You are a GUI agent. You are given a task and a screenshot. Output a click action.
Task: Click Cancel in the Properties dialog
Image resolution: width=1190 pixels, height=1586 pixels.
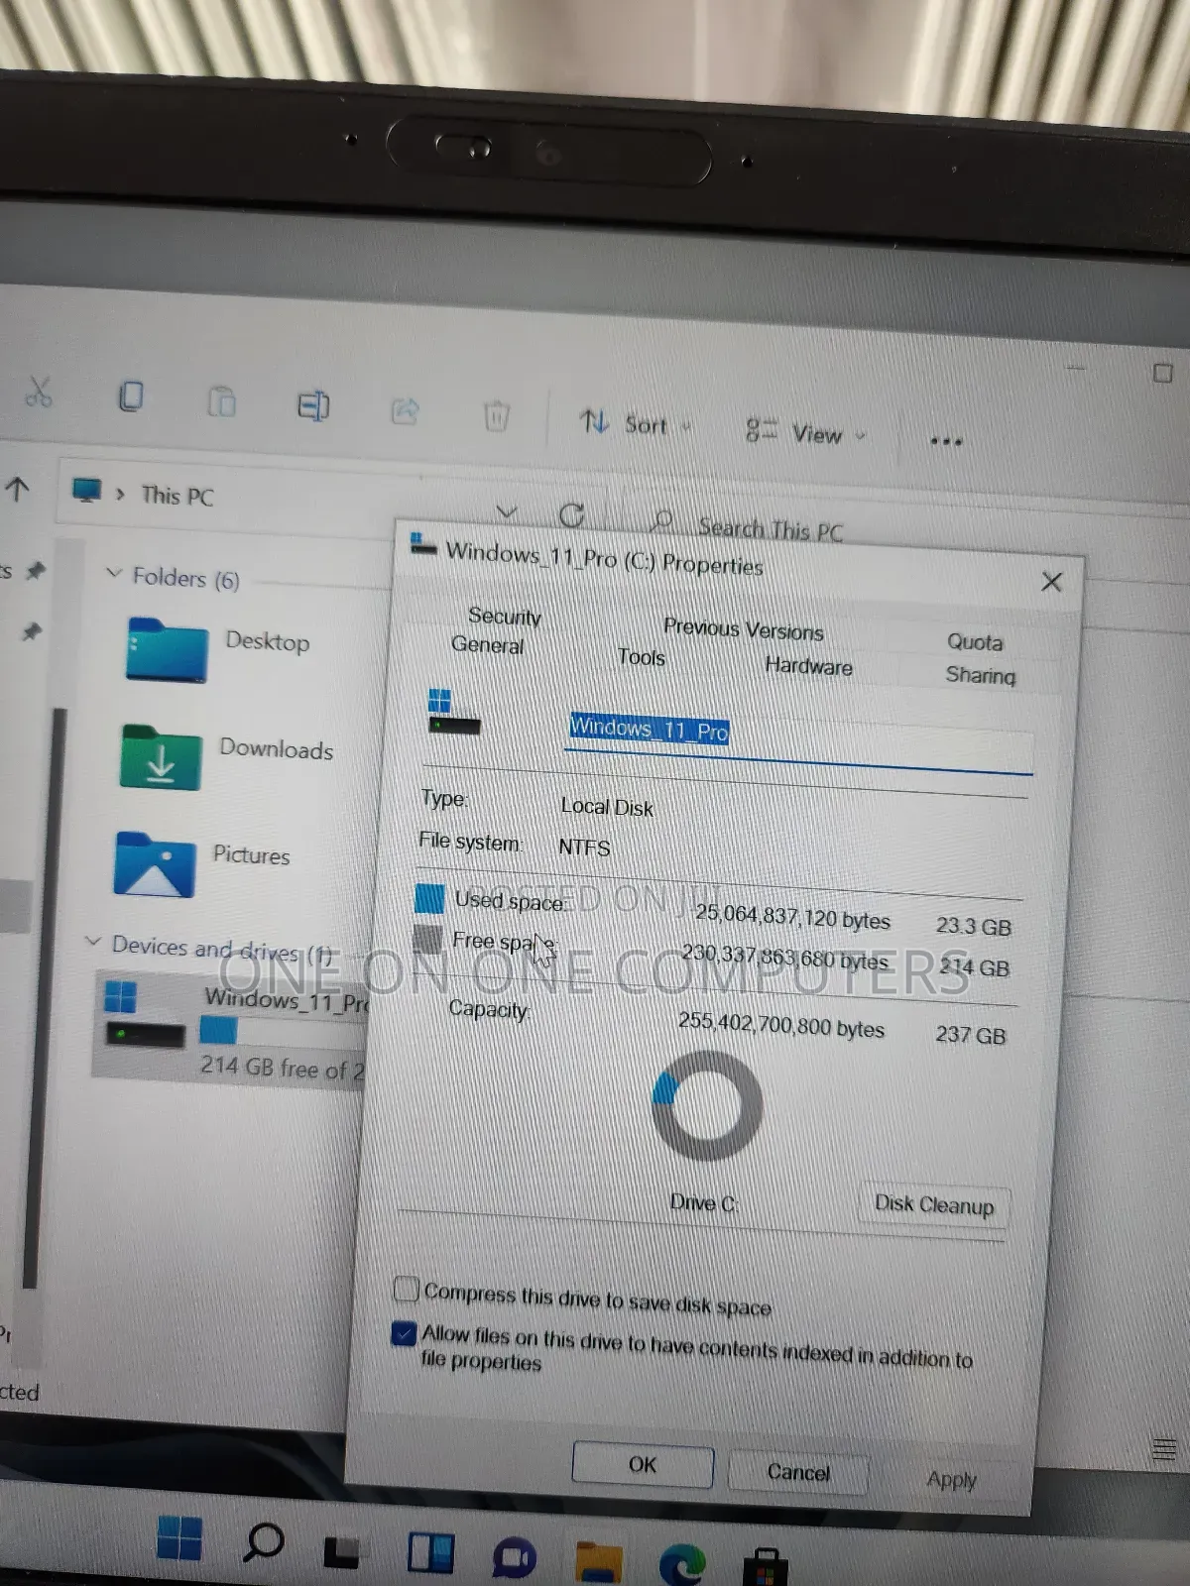tap(798, 1472)
